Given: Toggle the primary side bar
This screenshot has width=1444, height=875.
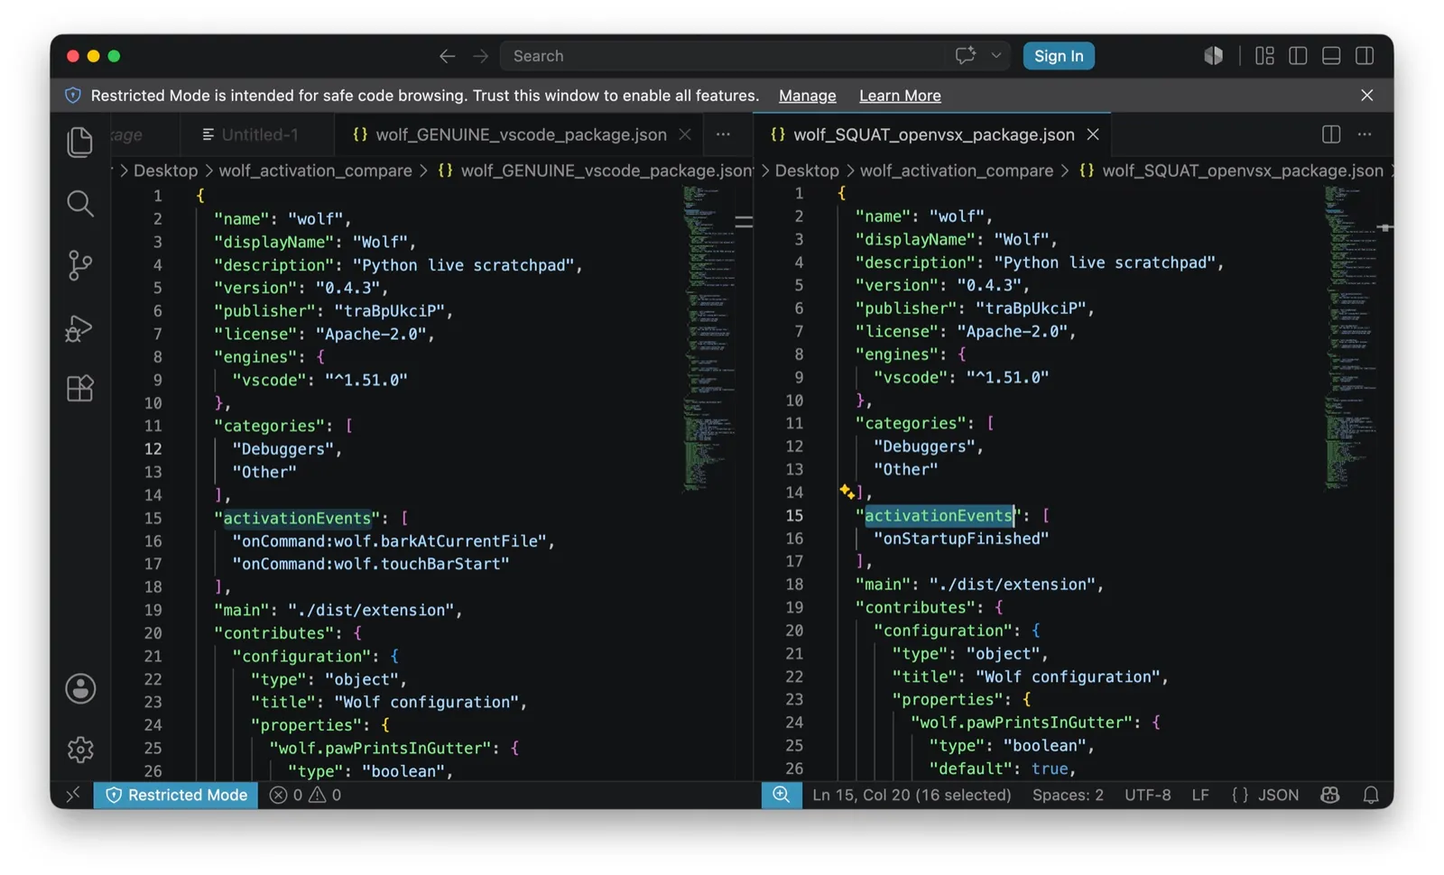Looking at the screenshot, I should [x=1298, y=56].
